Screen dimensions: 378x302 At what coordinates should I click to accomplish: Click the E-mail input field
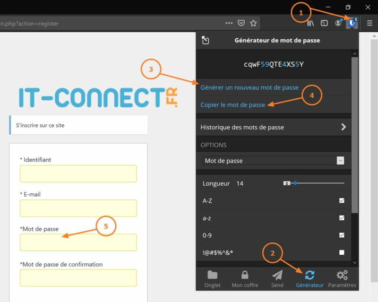coord(78,208)
